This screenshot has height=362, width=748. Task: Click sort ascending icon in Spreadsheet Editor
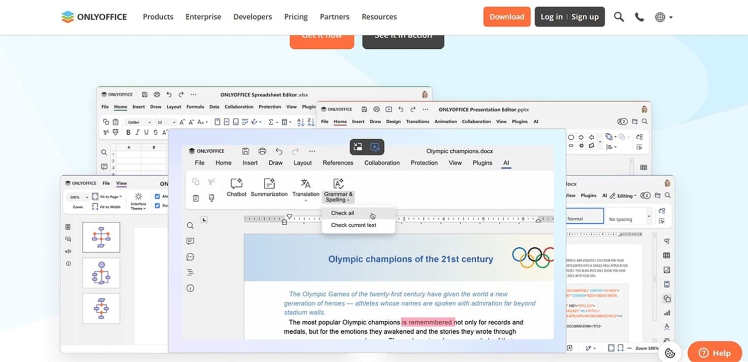click(x=300, y=122)
